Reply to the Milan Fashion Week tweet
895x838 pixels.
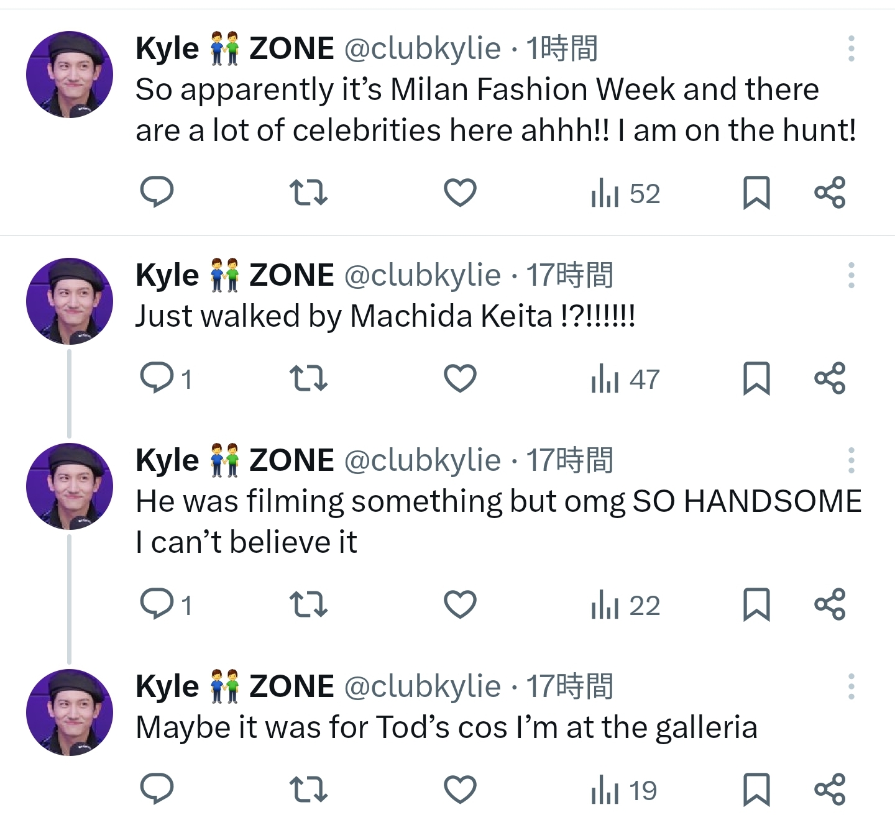pyautogui.click(x=157, y=192)
